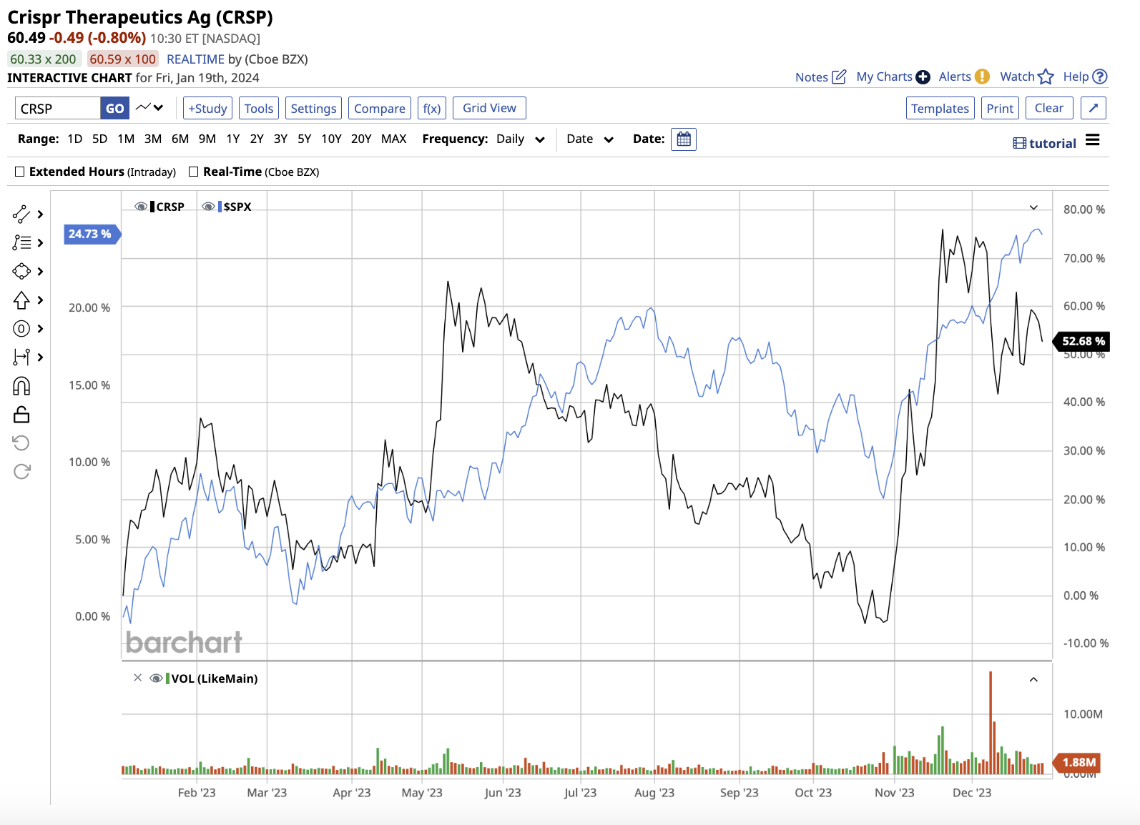Click the CRSP symbol input field
The image size is (1140, 825).
tap(58, 108)
